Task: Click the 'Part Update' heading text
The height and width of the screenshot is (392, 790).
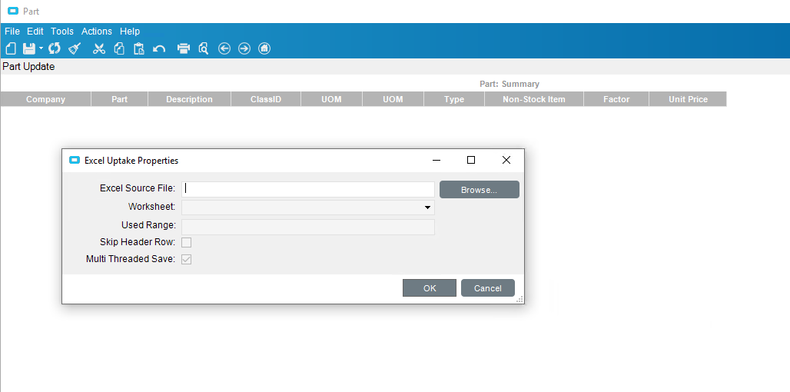Action: 28,67
